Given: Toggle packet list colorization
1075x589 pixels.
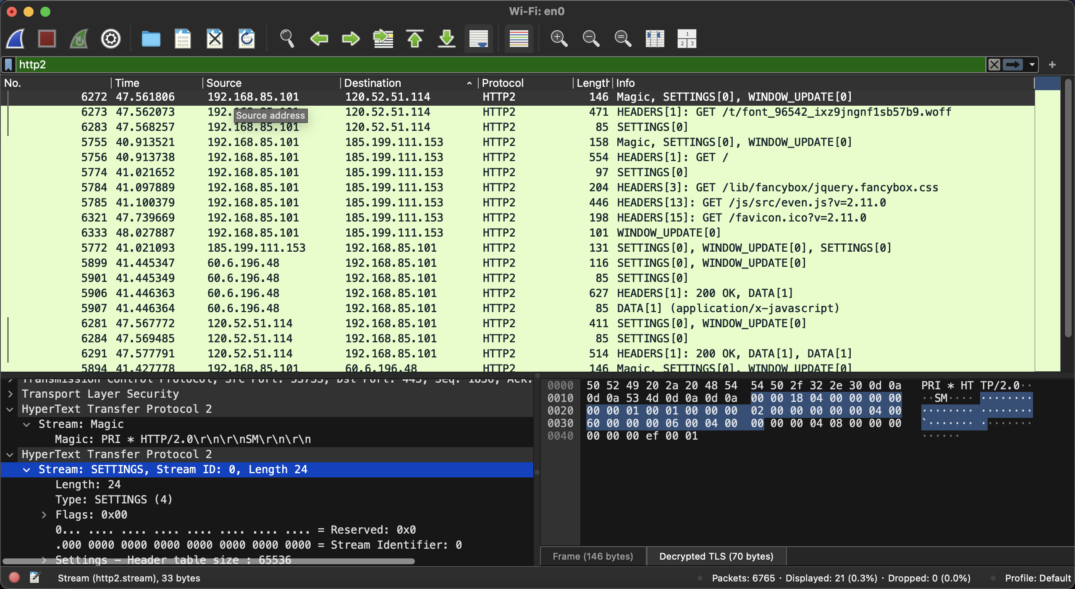Looking at the screenshot, I should pyautogui.click(x=519, y=39).
